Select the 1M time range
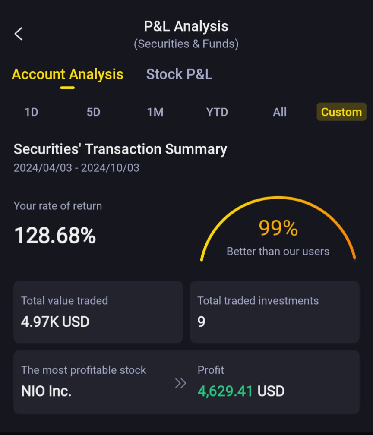373x435 pixels. 155,112
